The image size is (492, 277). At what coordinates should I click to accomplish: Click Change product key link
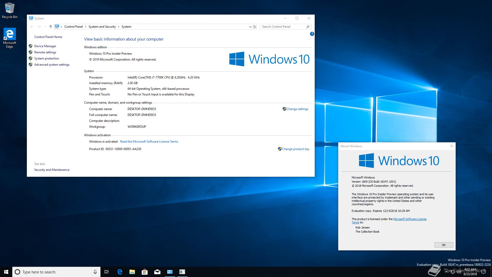[x=295, y=149]
